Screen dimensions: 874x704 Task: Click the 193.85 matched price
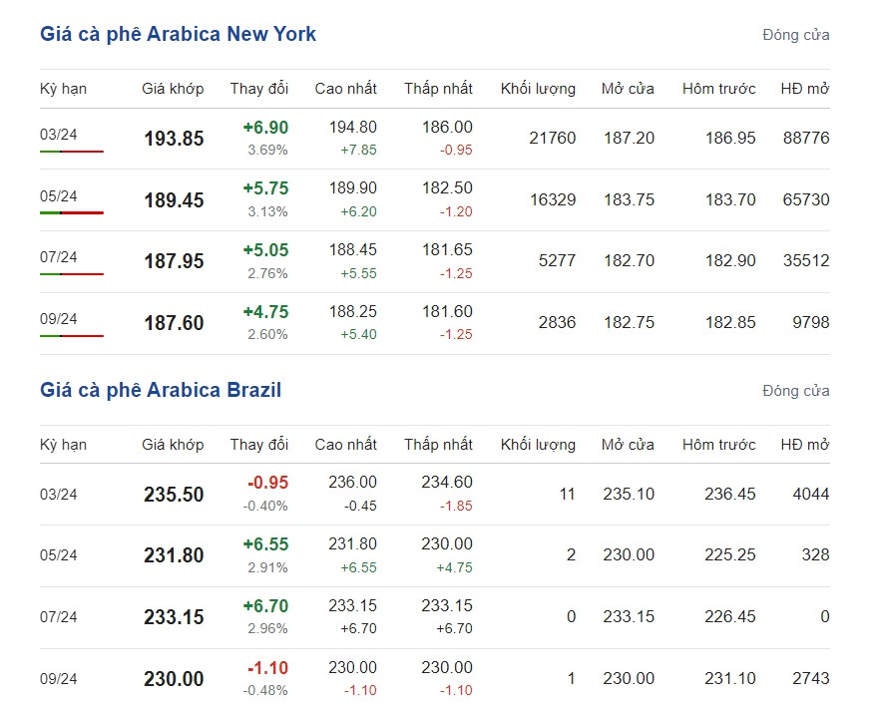coord(174,139)
